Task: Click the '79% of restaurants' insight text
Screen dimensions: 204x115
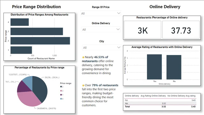Action: point(105,85)
